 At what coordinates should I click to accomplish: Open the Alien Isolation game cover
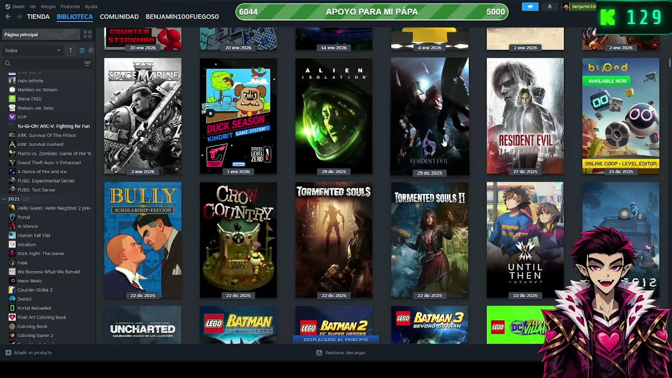334,116
